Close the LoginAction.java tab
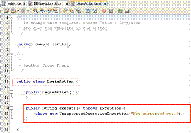The height and width of the screenshot is (133, 191). click(x=105, y=4)
